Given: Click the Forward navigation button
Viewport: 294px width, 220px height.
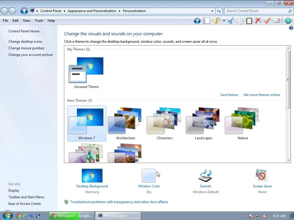Looking at the screenshot, I should [x=12, y=11].
